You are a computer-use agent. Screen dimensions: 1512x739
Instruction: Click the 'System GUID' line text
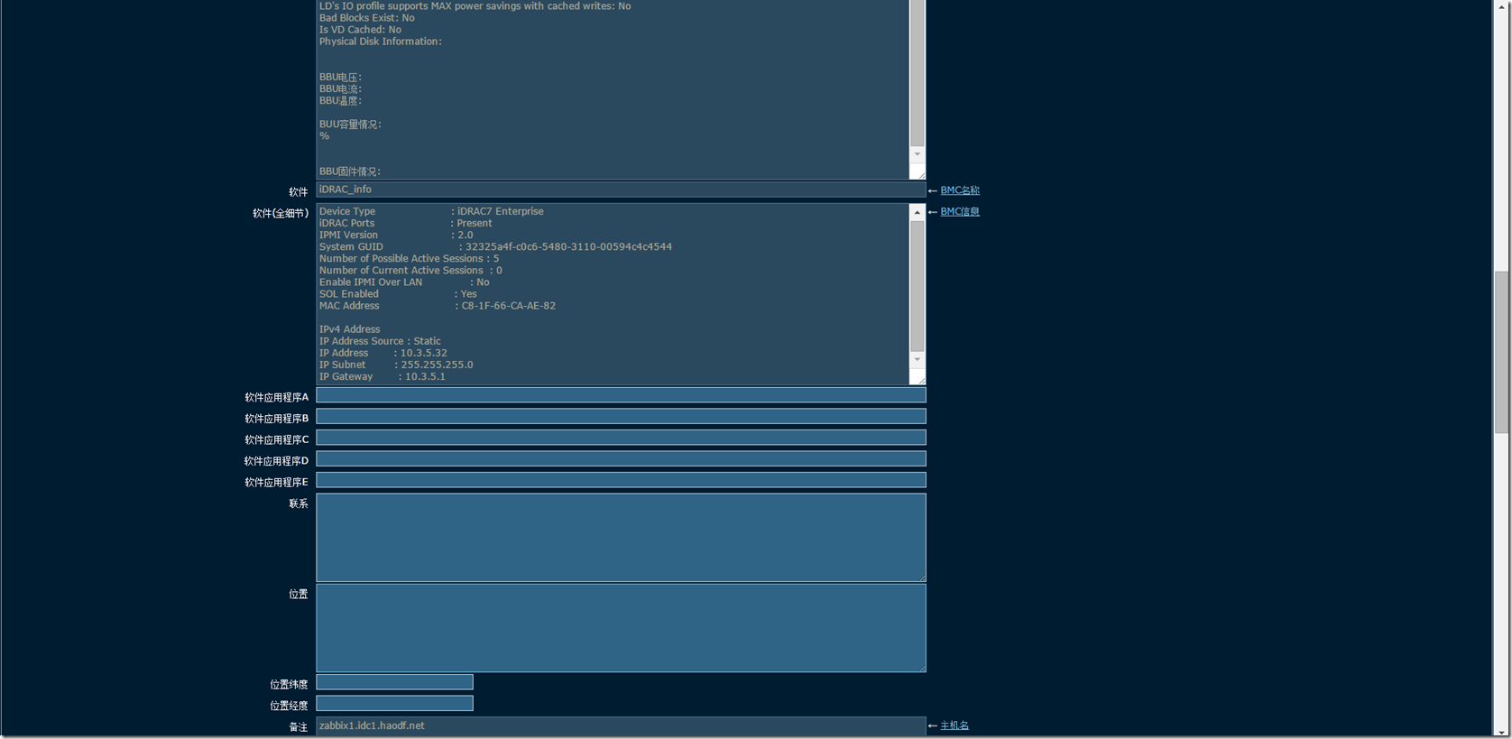pyautogui.click(x=495, y=247)
